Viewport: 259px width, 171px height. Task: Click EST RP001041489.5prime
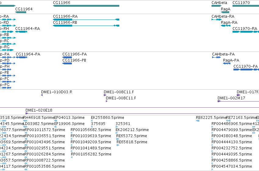[x=71, y=151]
